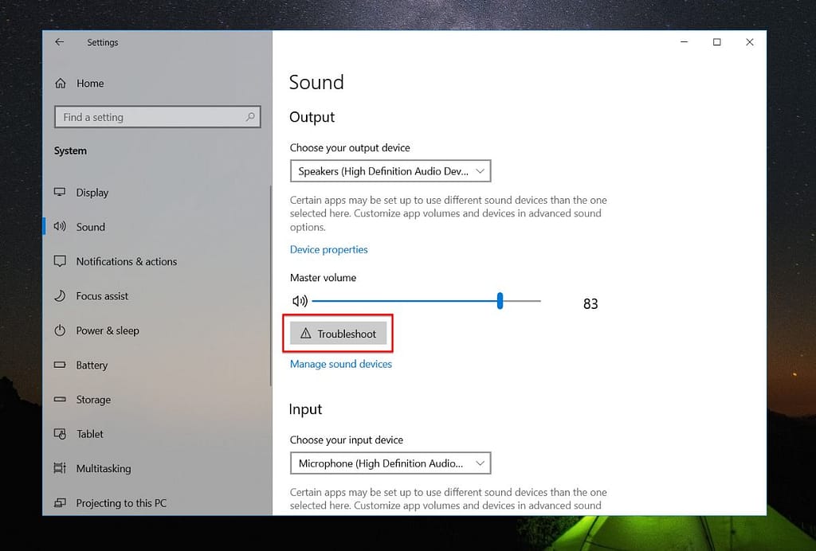Click the Output section heading

(312, 117)
